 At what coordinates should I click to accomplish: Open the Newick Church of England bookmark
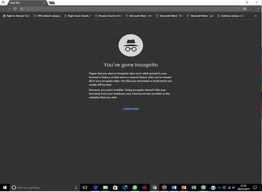coord(108,16)
